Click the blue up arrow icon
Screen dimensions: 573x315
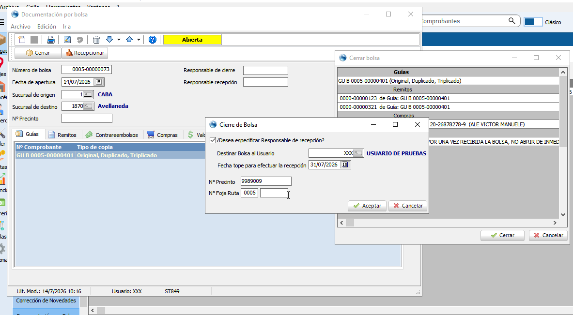click(x=129, y=39)
